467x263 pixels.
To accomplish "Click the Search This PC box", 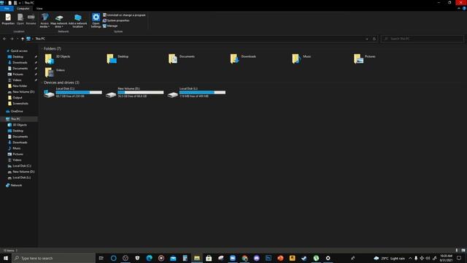I will 422,39.
